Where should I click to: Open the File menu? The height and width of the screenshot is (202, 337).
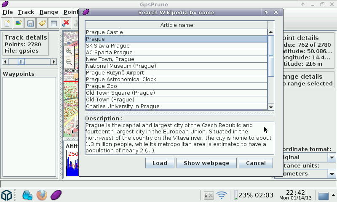(8, 12)
